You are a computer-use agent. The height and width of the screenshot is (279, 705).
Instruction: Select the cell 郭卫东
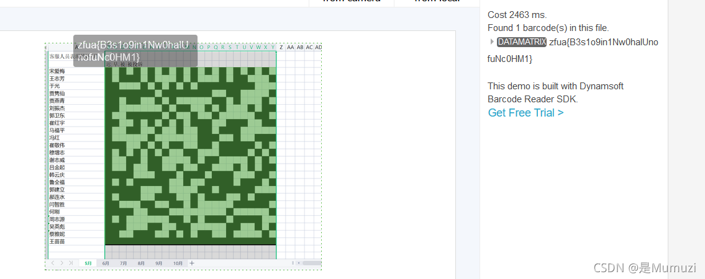(76, 116)
